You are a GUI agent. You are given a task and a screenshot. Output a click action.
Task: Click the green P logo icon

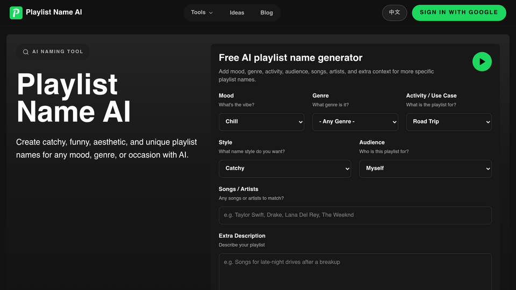tap(16, 13)
